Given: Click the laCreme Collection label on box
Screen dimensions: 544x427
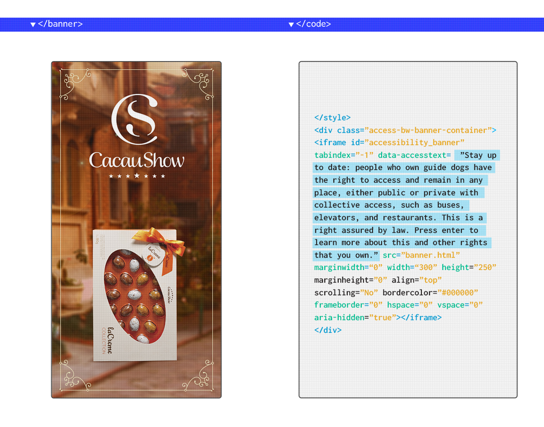Looking at the screenshot, I should [x=106, y=337].
